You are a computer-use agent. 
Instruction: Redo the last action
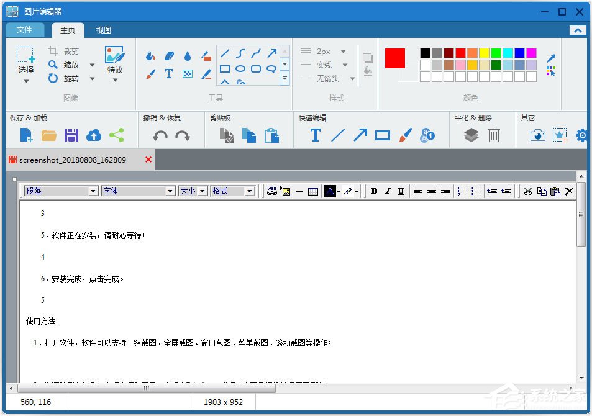click(183, 135)
